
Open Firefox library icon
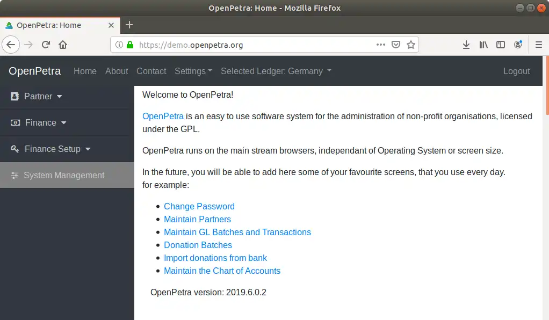click(483, 45)
